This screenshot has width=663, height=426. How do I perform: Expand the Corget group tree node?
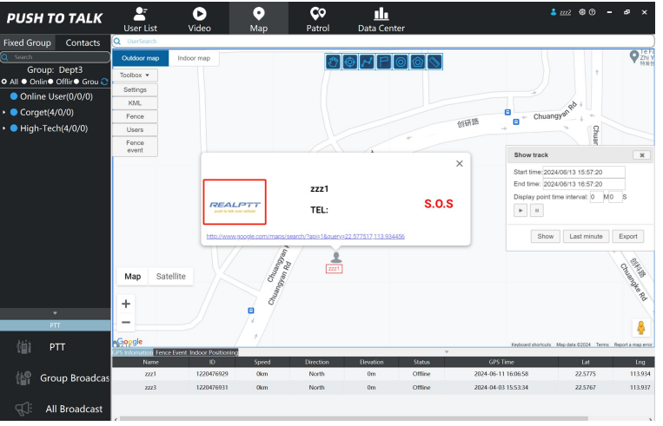pyautogui.click(x=4, y=112)
